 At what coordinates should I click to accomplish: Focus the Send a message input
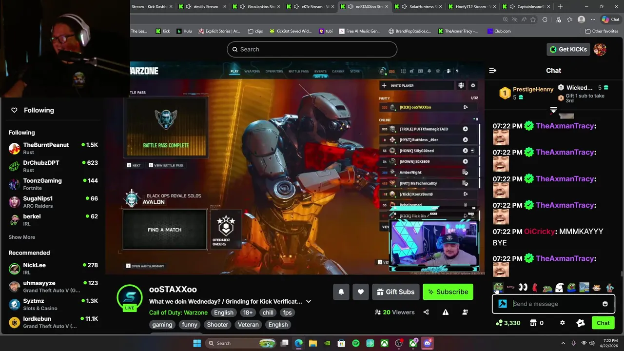point(553,304)
